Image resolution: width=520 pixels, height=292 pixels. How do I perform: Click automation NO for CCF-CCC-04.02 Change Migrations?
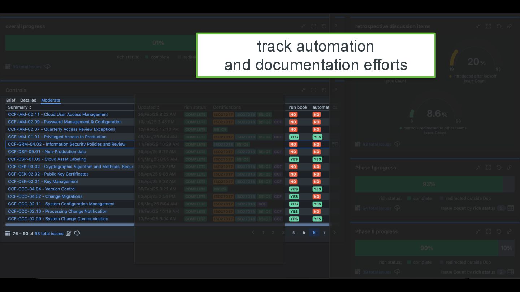[x=317, y=197]
